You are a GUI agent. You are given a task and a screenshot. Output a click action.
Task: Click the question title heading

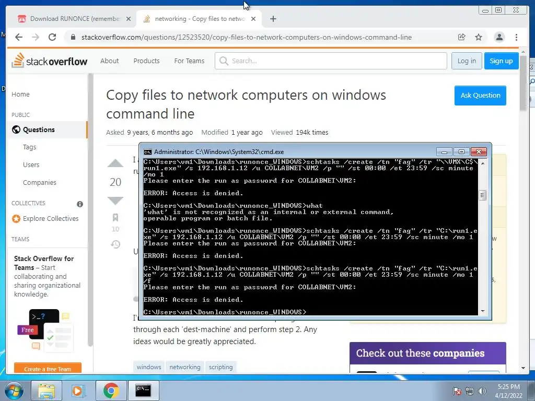(x=246, y=104)
